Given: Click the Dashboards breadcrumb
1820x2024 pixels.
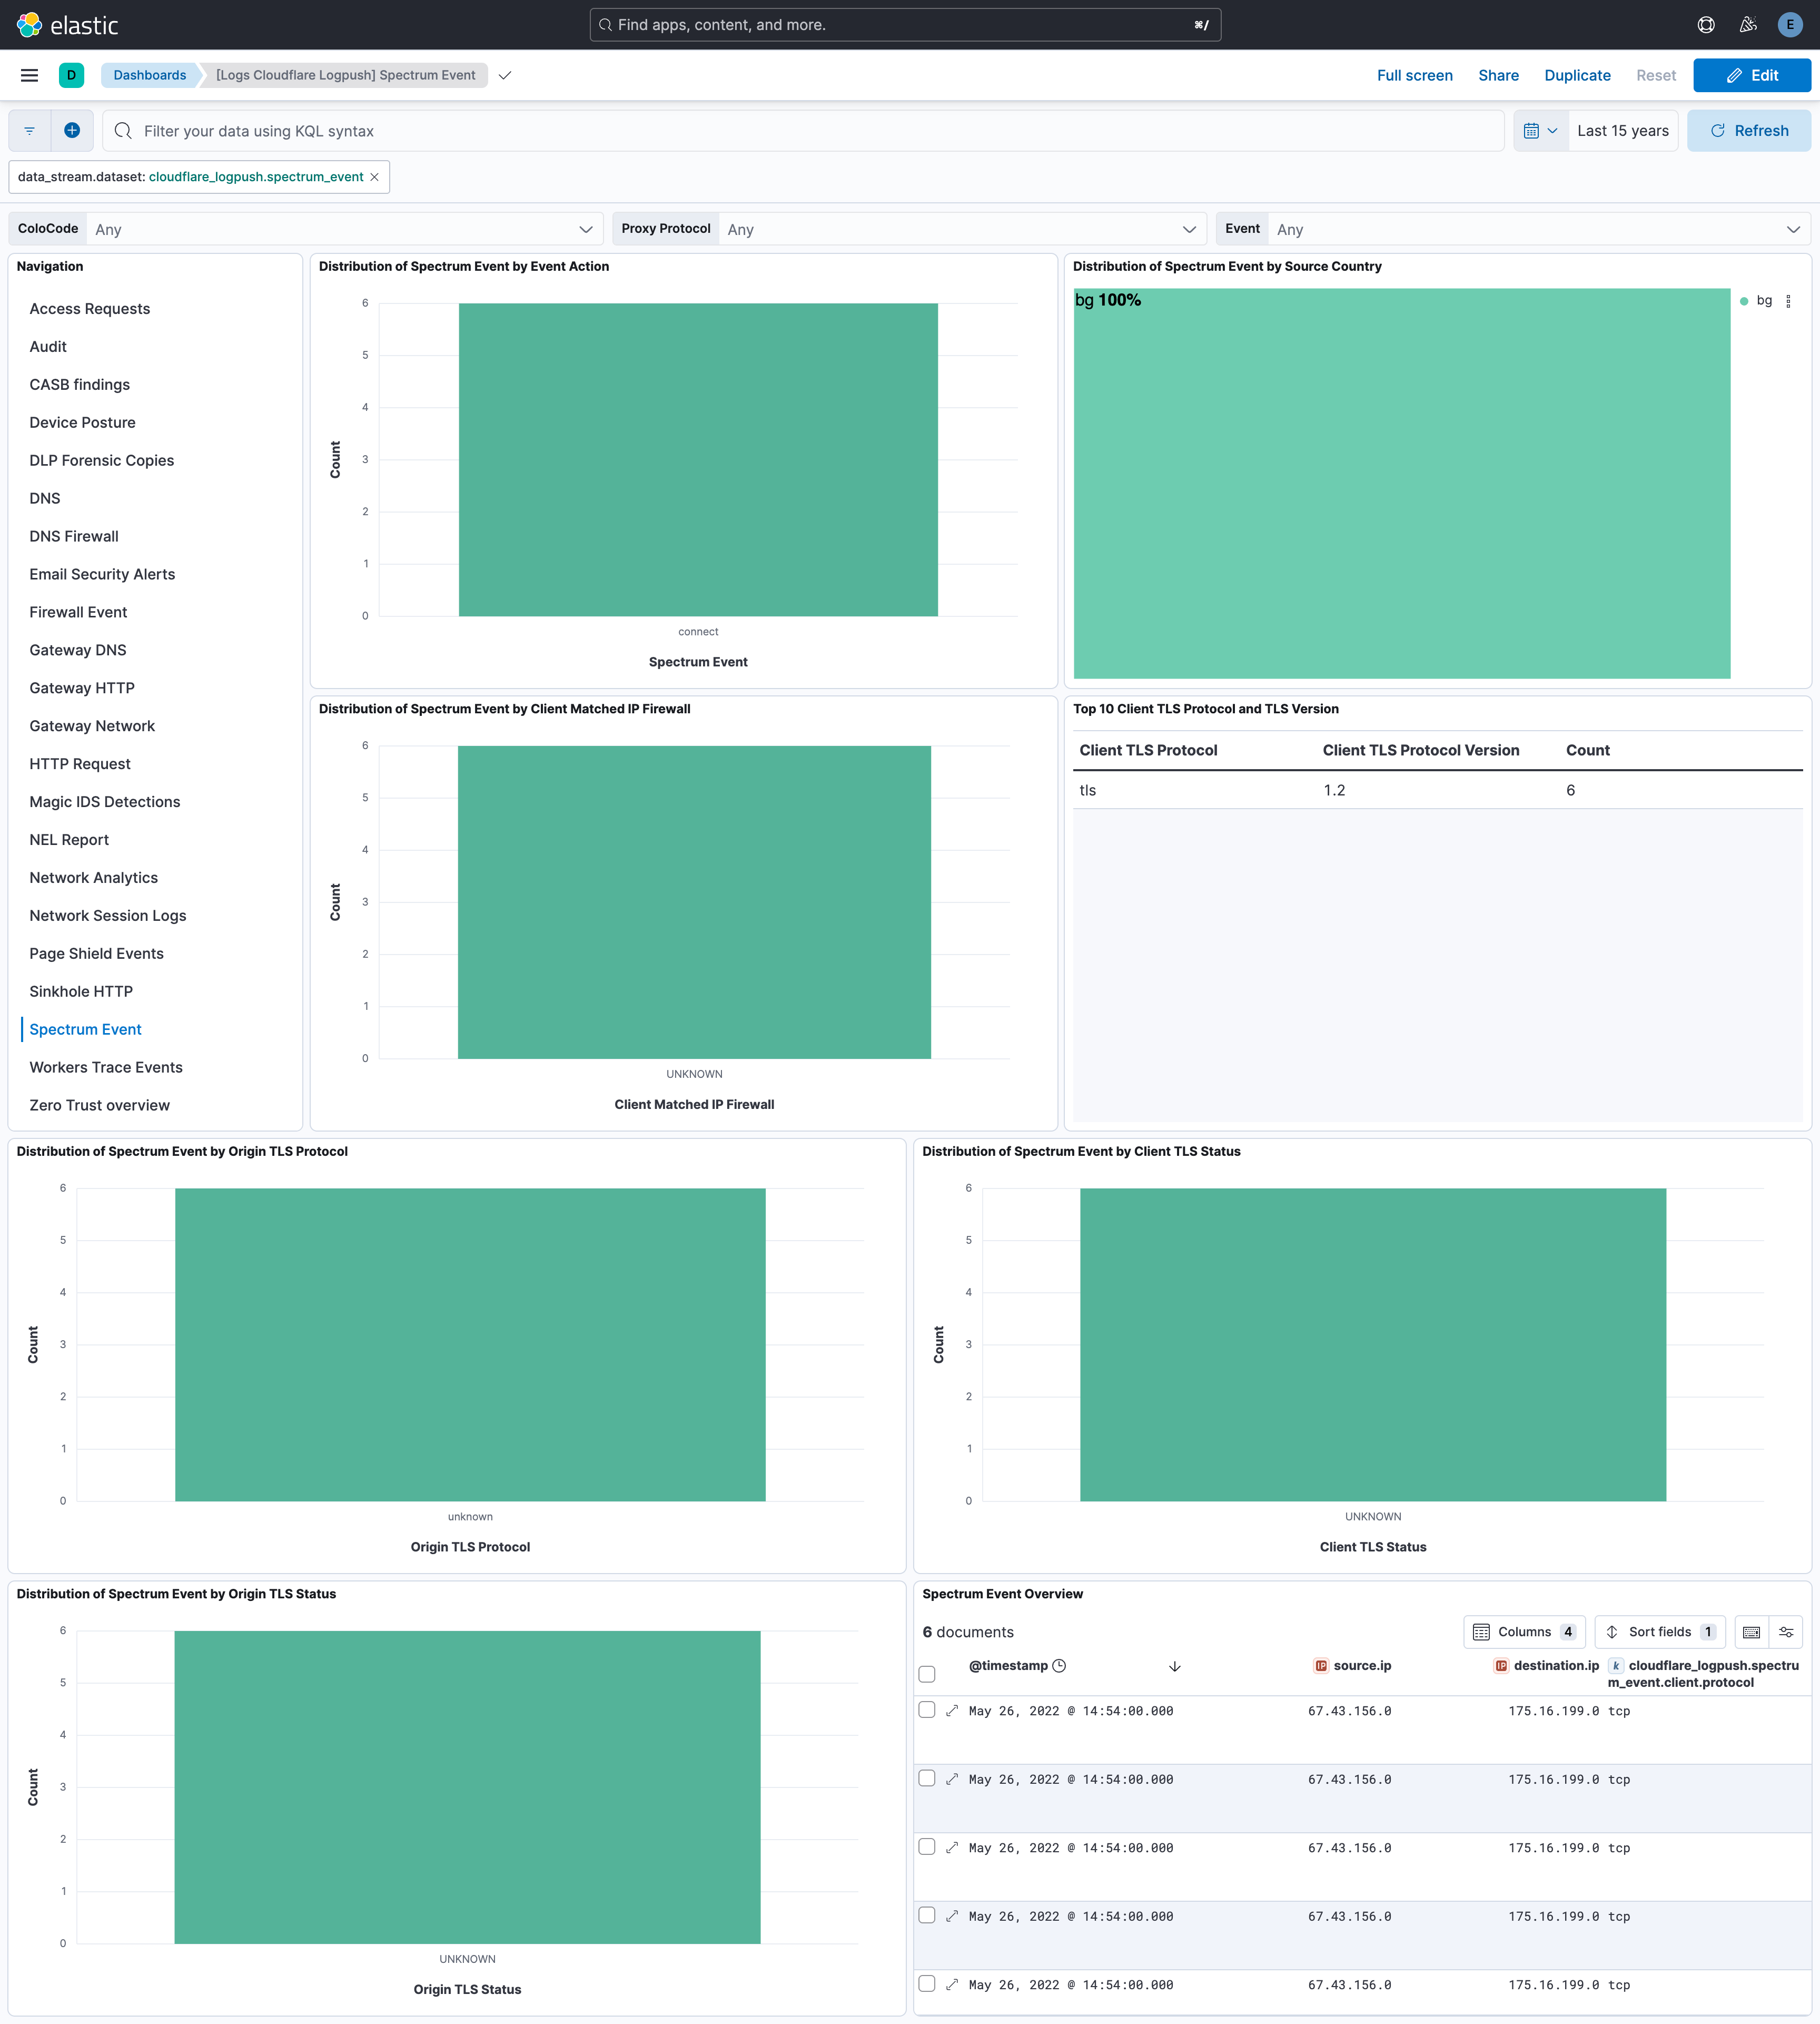Looking at the screenshot, I should [x=149, y=75].
